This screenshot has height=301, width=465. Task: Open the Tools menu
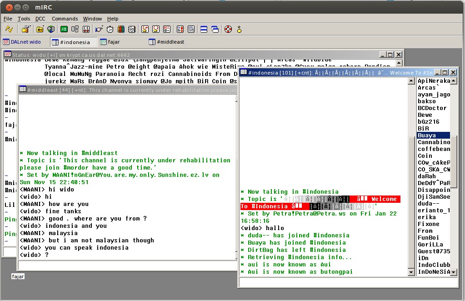coord(24,19)
